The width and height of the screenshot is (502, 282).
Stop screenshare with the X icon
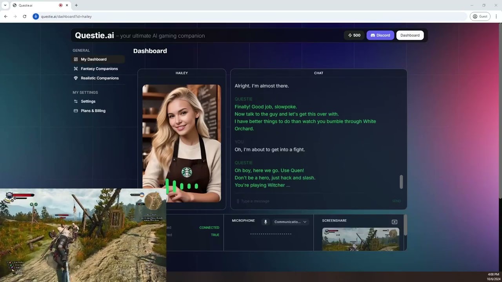(x=395, y=222)
